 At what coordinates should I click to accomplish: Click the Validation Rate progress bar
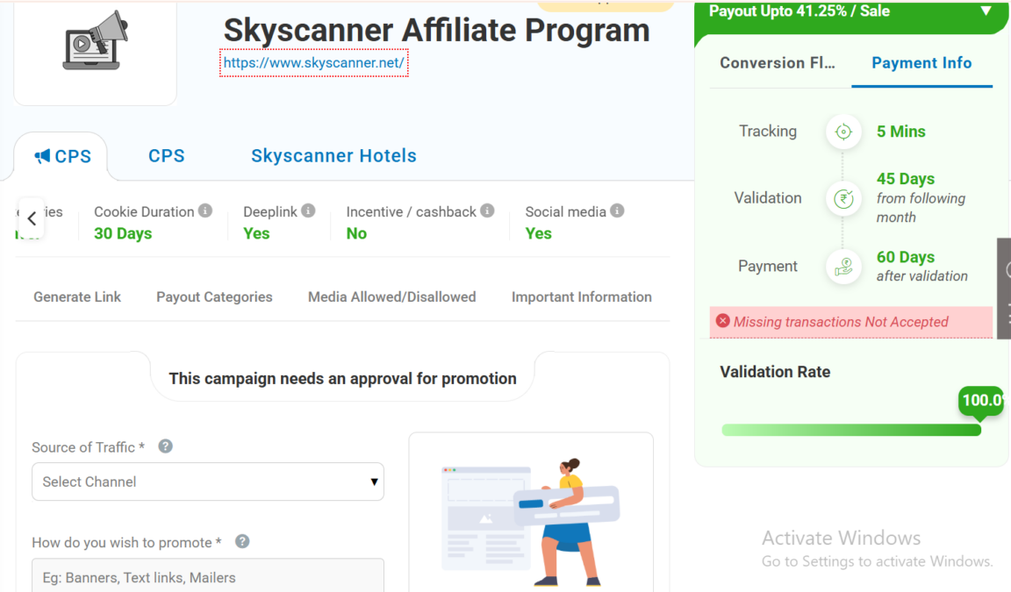click(850, 430)
